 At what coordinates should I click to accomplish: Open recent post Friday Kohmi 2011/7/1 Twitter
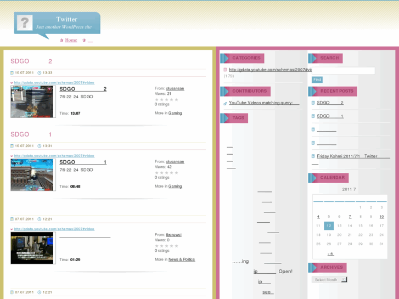353,156
